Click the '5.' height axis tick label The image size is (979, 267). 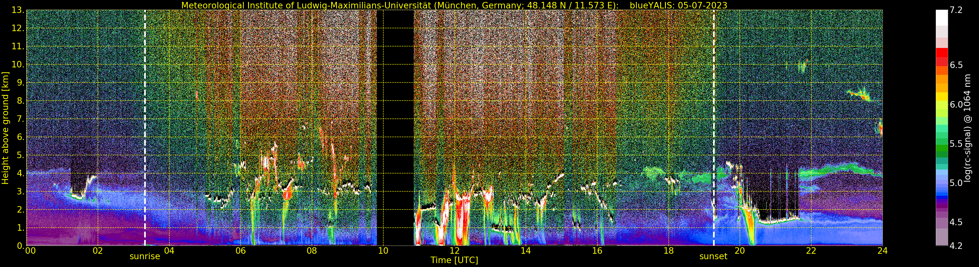coord(20,155)
